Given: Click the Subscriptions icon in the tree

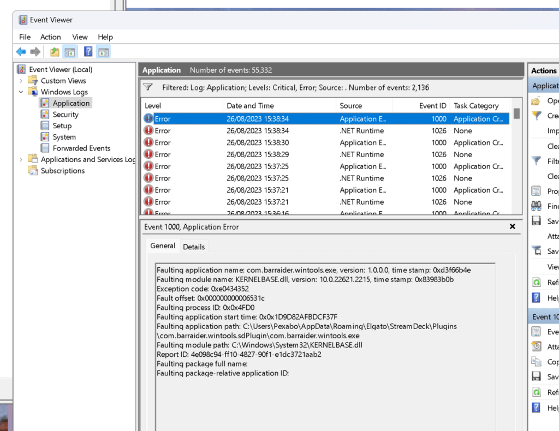Looking at the screenshot, I should [33, 170].
